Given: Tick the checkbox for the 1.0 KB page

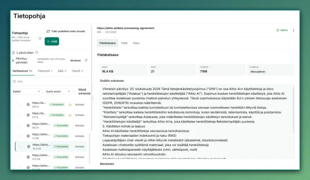Looking at the screenshot, I should coord(19,136).
